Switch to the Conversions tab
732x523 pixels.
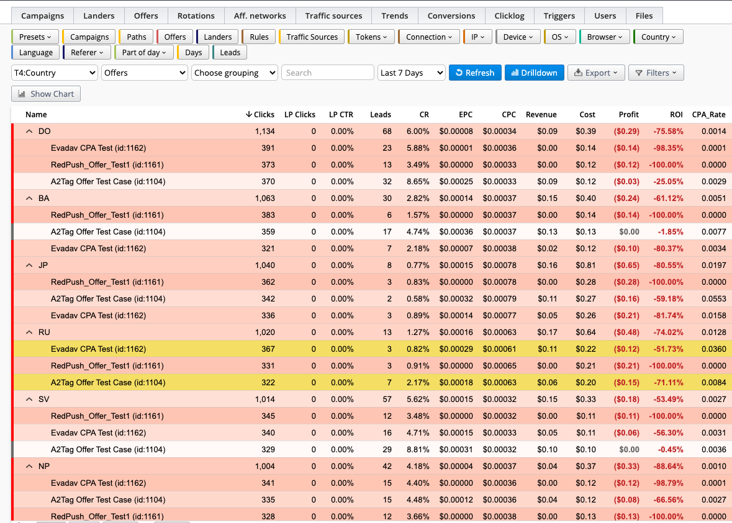tap(451, 16)
